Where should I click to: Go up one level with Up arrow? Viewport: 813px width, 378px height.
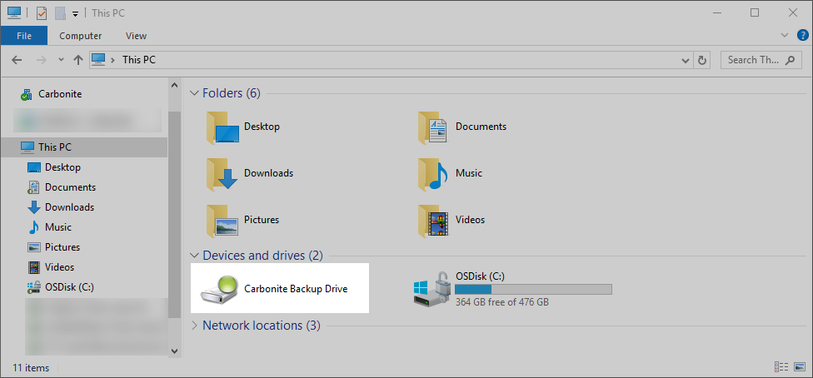pos(78,60)
